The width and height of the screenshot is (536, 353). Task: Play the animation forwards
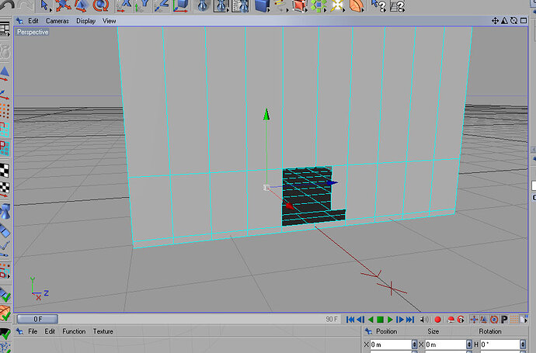click(390, 320)
